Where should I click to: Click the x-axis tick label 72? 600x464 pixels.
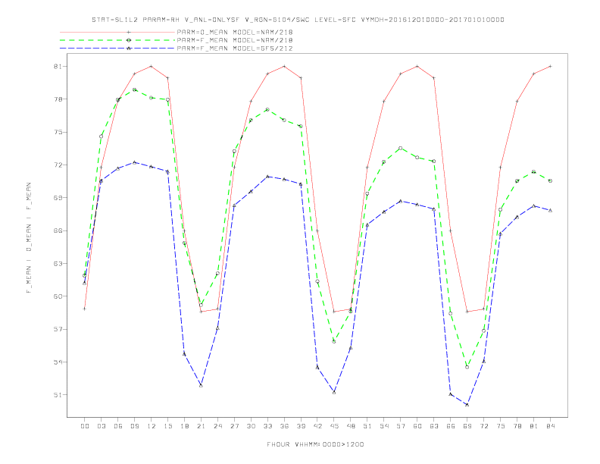tap(484, 426)
